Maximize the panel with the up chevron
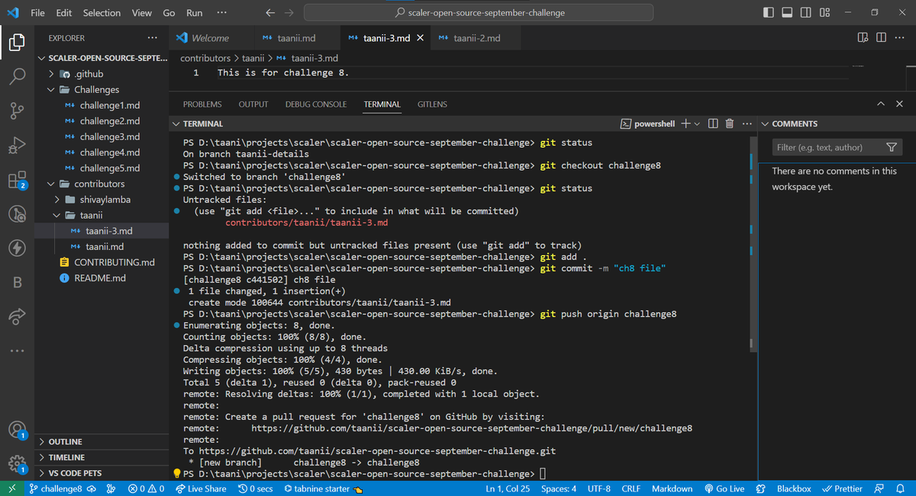 880,104
